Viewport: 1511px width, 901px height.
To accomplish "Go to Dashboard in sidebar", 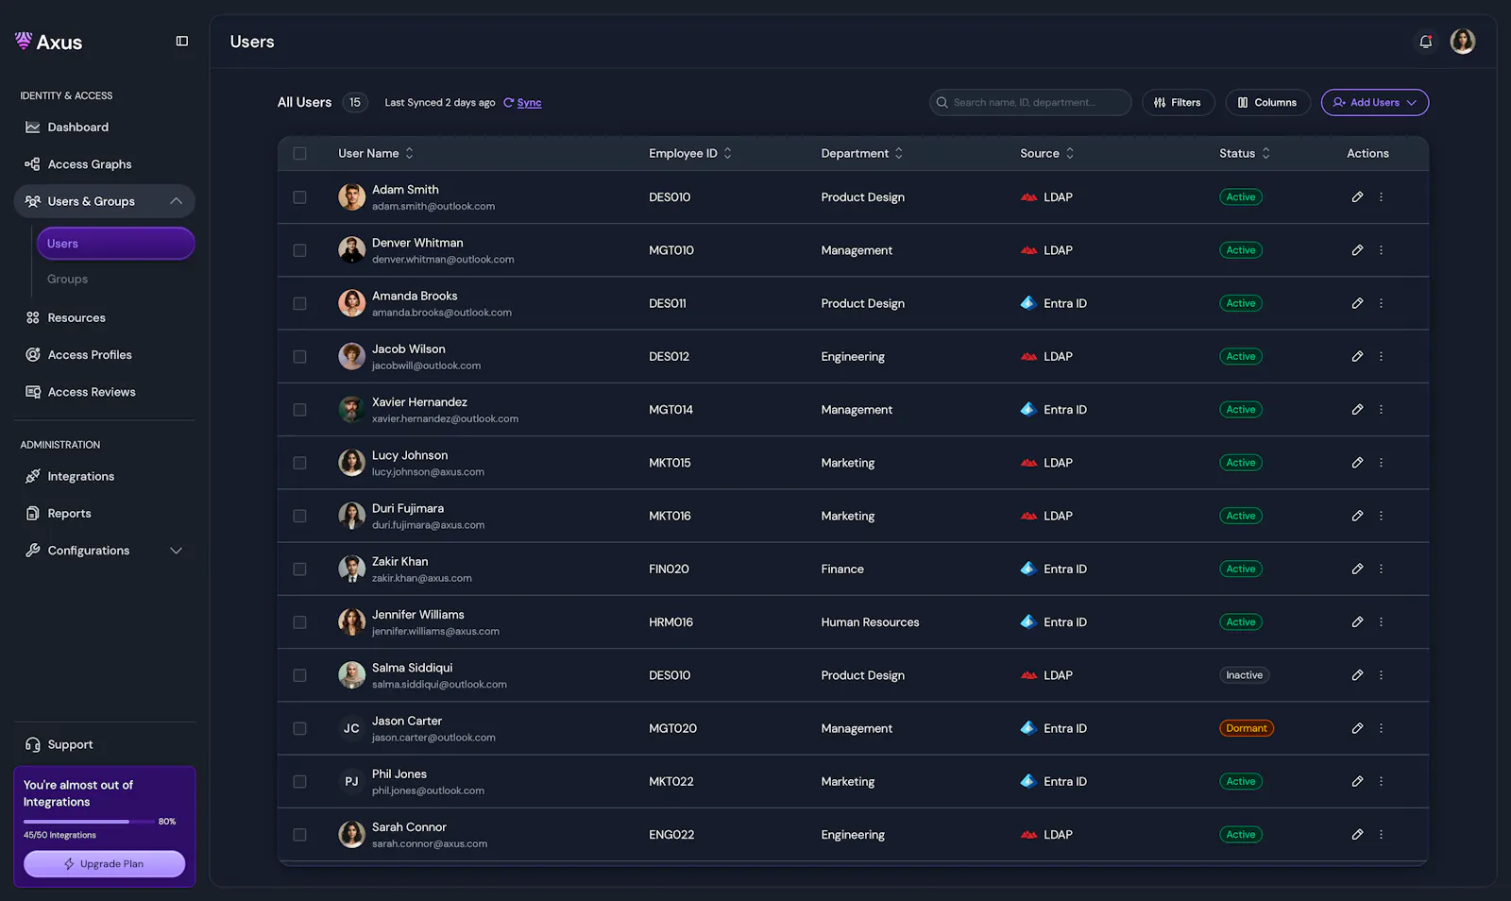I will pyautogui.click(x=78, y=127).
